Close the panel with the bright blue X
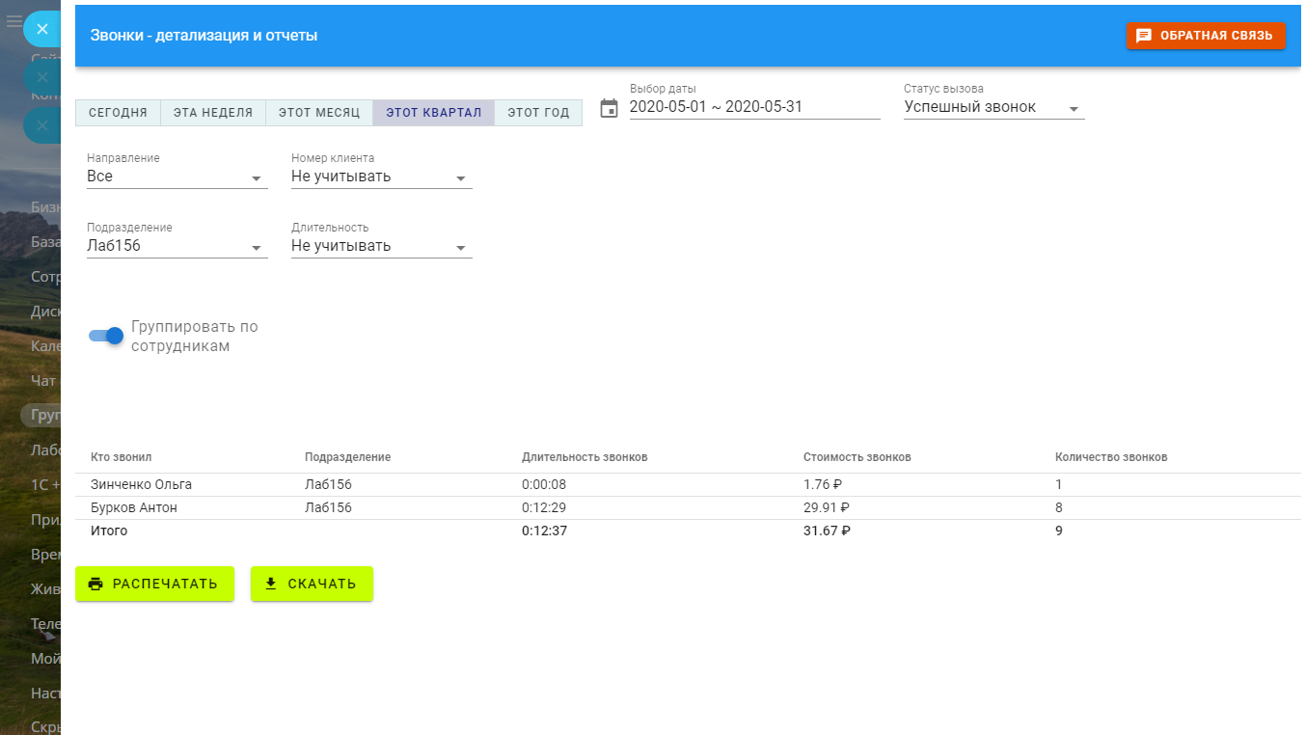1306x735 pixels. pos(41,29)
